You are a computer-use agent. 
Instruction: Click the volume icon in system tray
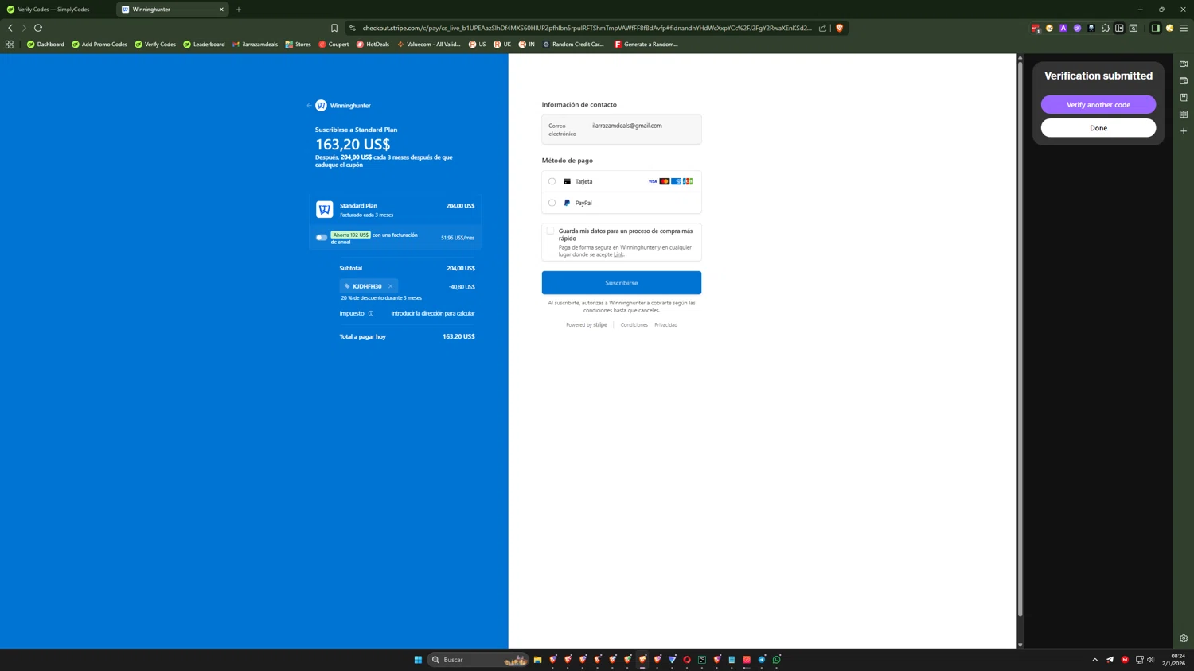1151,660
